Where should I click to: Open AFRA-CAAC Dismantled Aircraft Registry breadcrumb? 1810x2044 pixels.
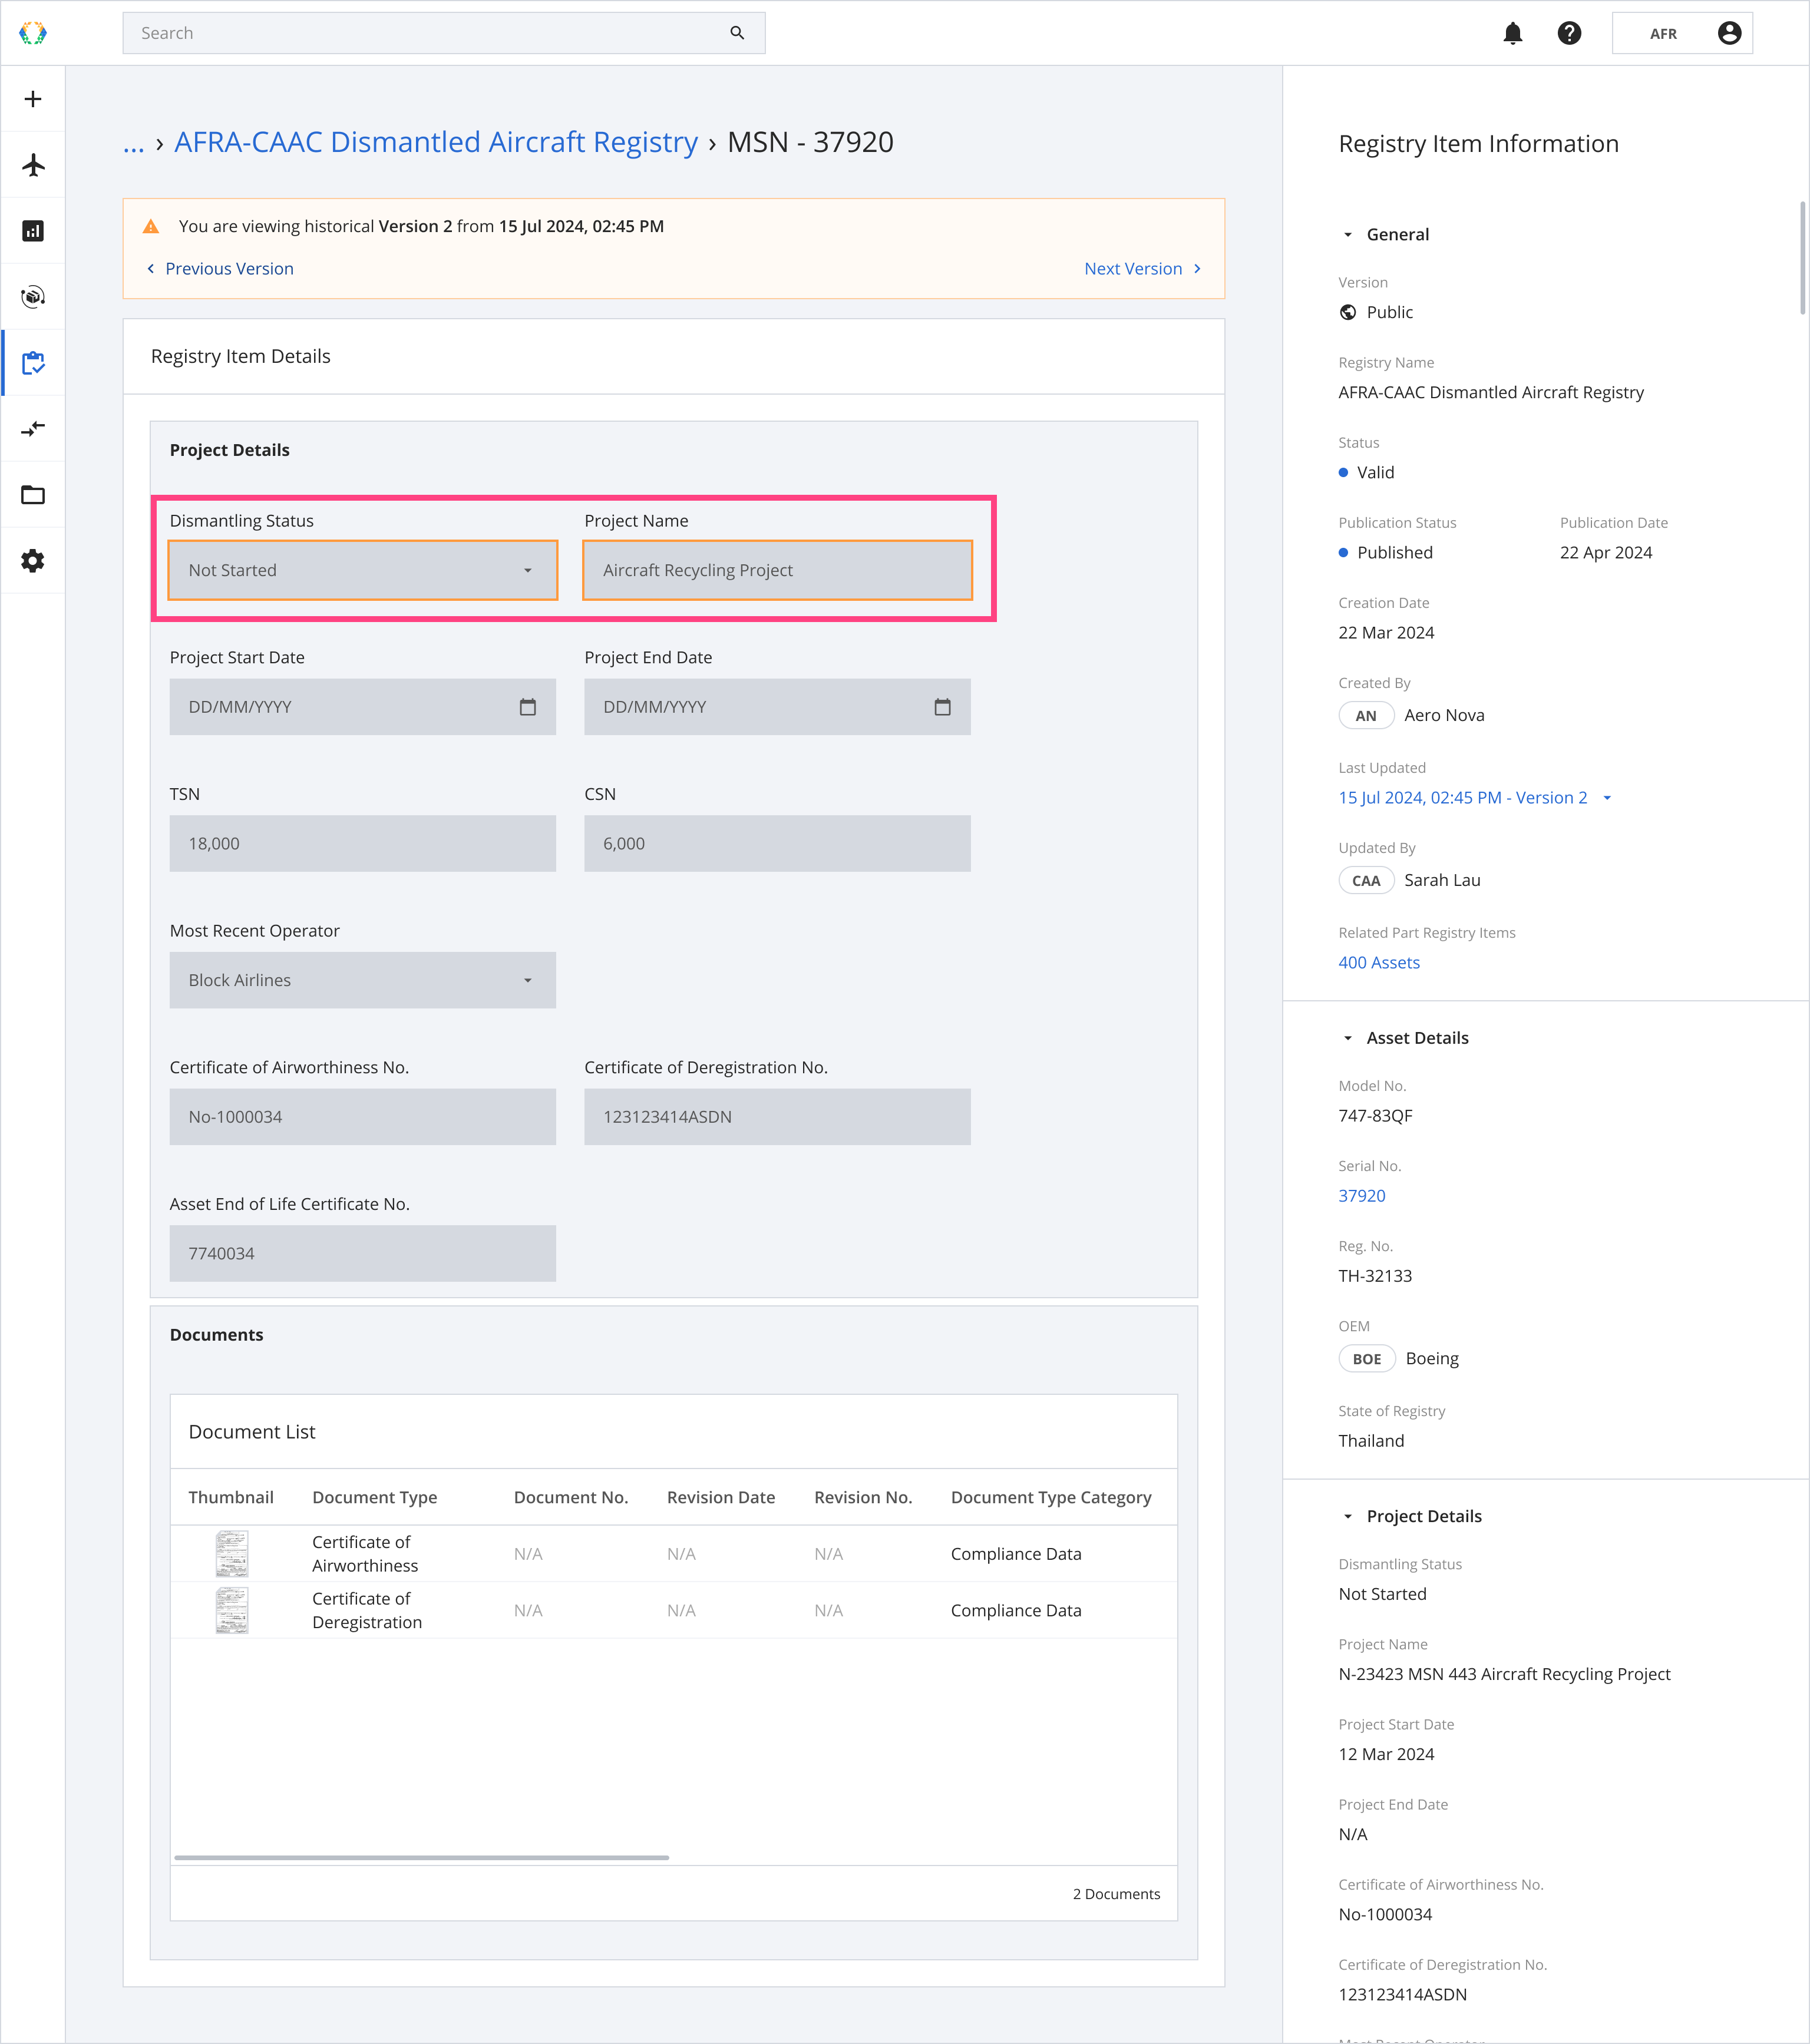point(435,142)
